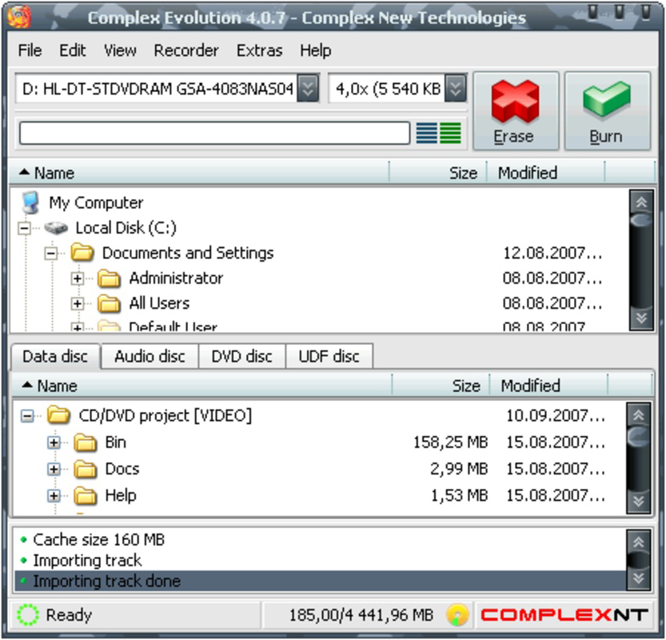Click the Administrator folder icon
The height and width of the screenshot is (640, 666).
pos(110,278)
